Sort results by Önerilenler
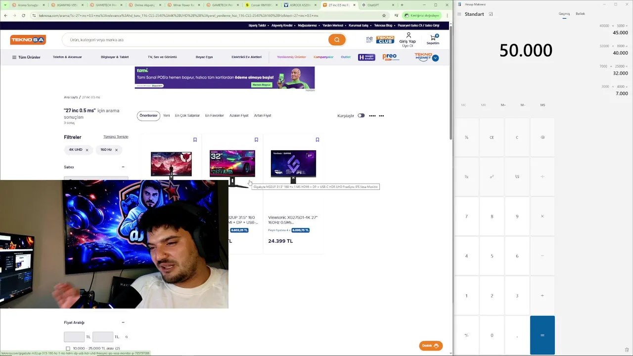This screenshot has width=633, height=356. pos(148,116)
